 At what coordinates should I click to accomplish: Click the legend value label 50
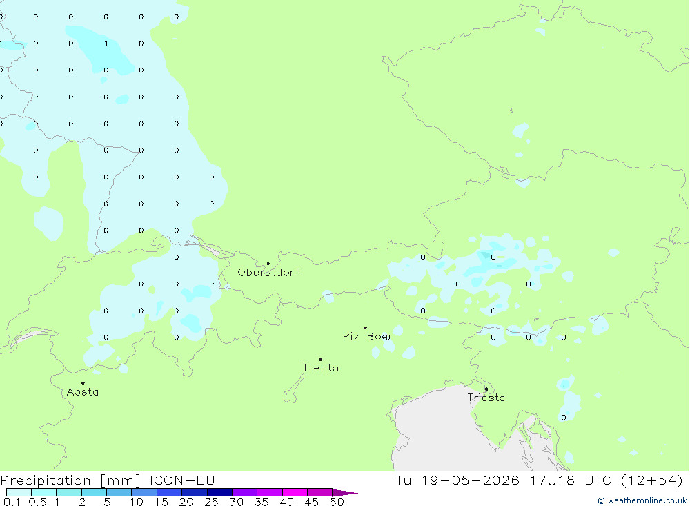click(x=337, y=502)
